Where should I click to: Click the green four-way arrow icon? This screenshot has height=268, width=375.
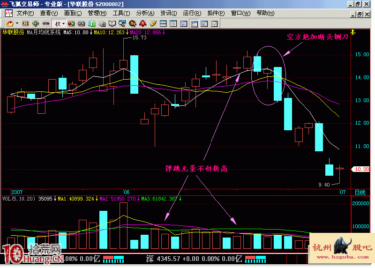(x=36, y=24)
